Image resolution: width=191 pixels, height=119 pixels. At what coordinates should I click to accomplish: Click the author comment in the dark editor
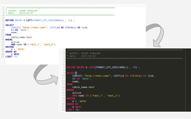coord(84,53)
